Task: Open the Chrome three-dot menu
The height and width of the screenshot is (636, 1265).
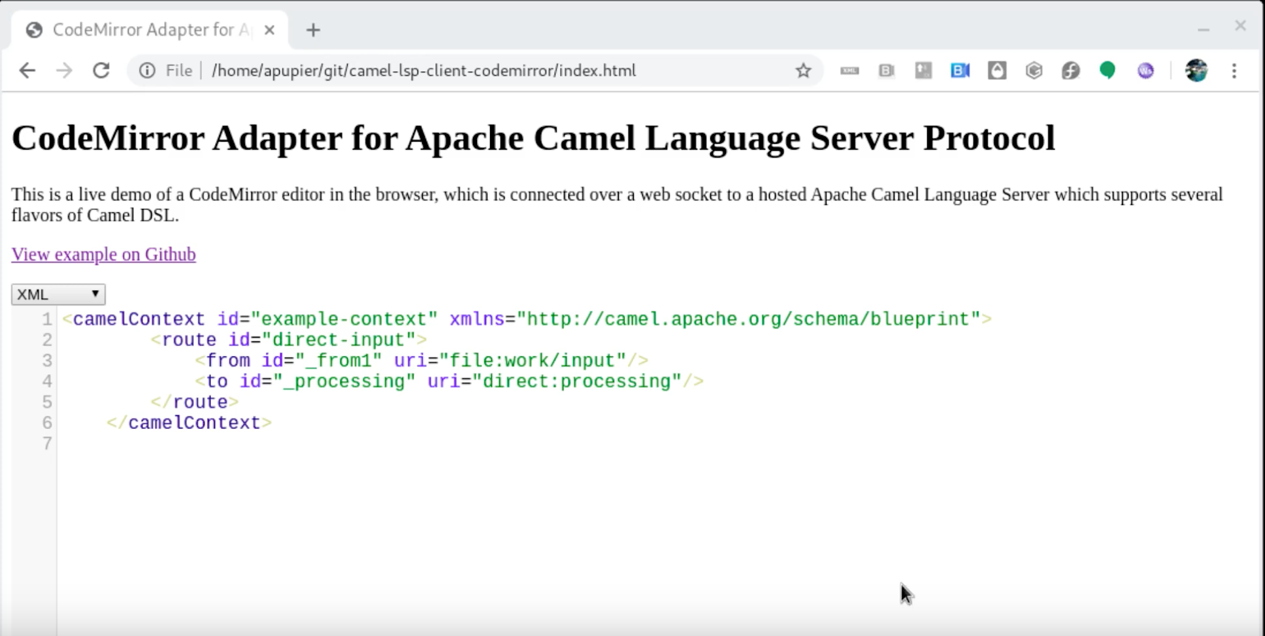Action: pos(1234,71)
